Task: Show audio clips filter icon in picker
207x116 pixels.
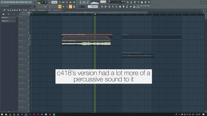Action: 9,14
